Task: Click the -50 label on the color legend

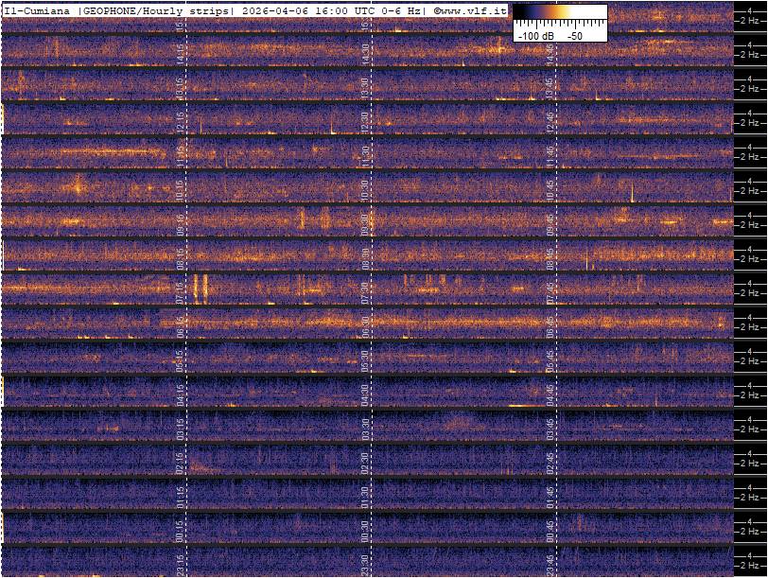Action: pyautogui.click(x=574, y=35)
